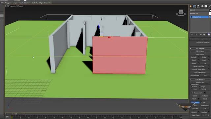The width and height of the screenshot is (211, 119).
Task: Open the Perspective viewport label menu
Action: tap(12, 6)
